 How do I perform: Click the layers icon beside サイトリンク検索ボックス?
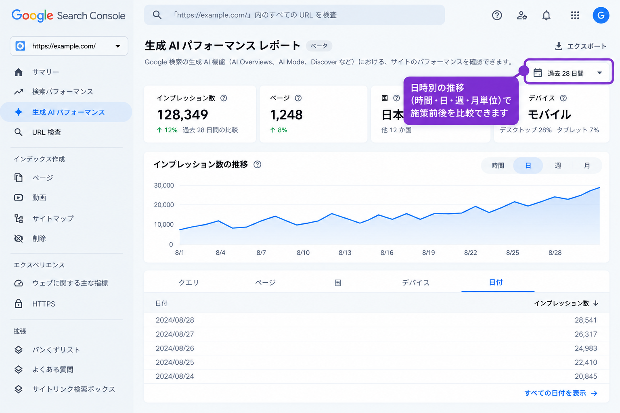pos(19,389)
